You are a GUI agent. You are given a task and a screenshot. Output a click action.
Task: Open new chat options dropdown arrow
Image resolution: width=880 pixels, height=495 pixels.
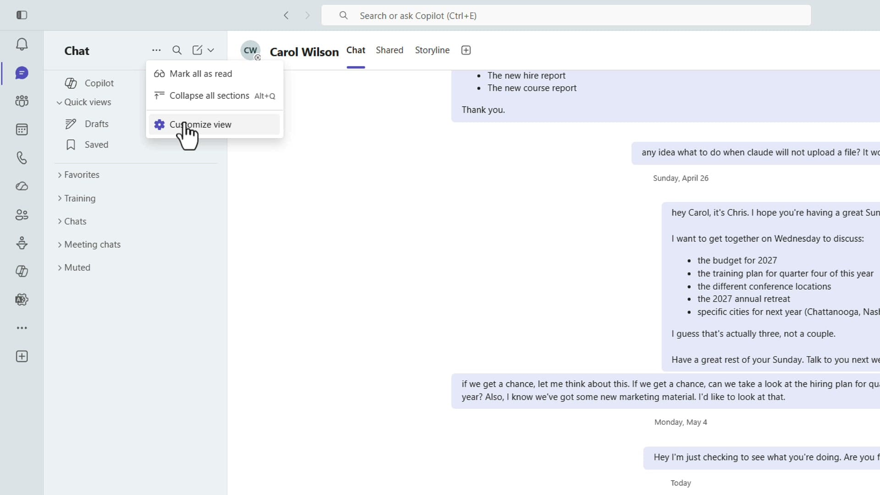click(x=211, y=50)
